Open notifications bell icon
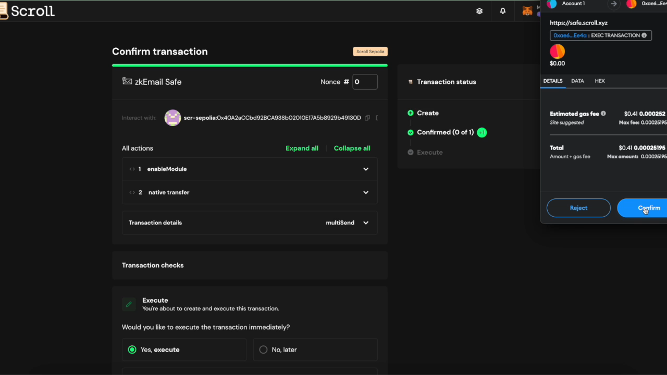The height and width of the screenshot is (375, 667). pyautogui.click(x=503, y=11)
